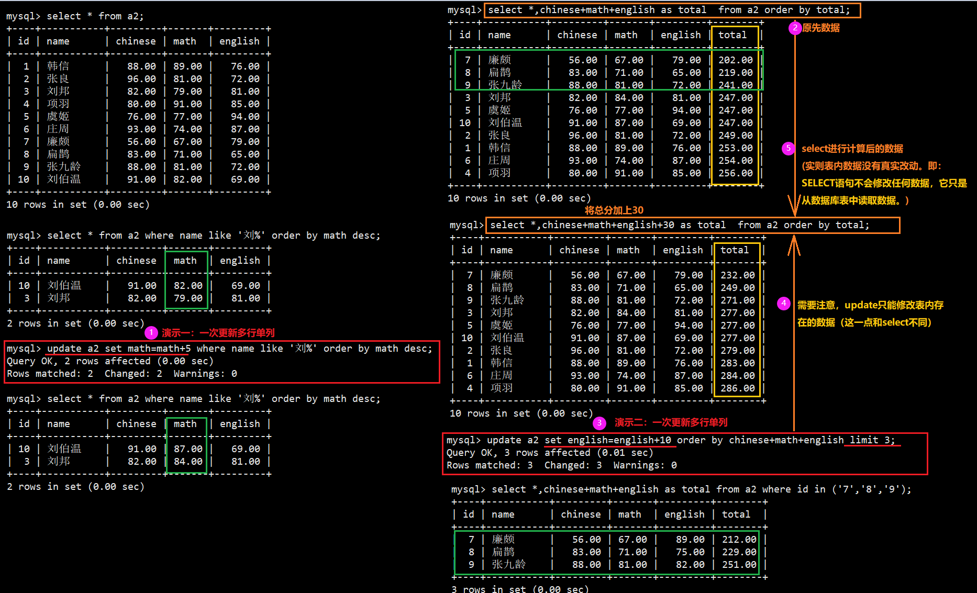Click the total value 279.00
This screenshot has height=593, width=977.
pos(738,351)
